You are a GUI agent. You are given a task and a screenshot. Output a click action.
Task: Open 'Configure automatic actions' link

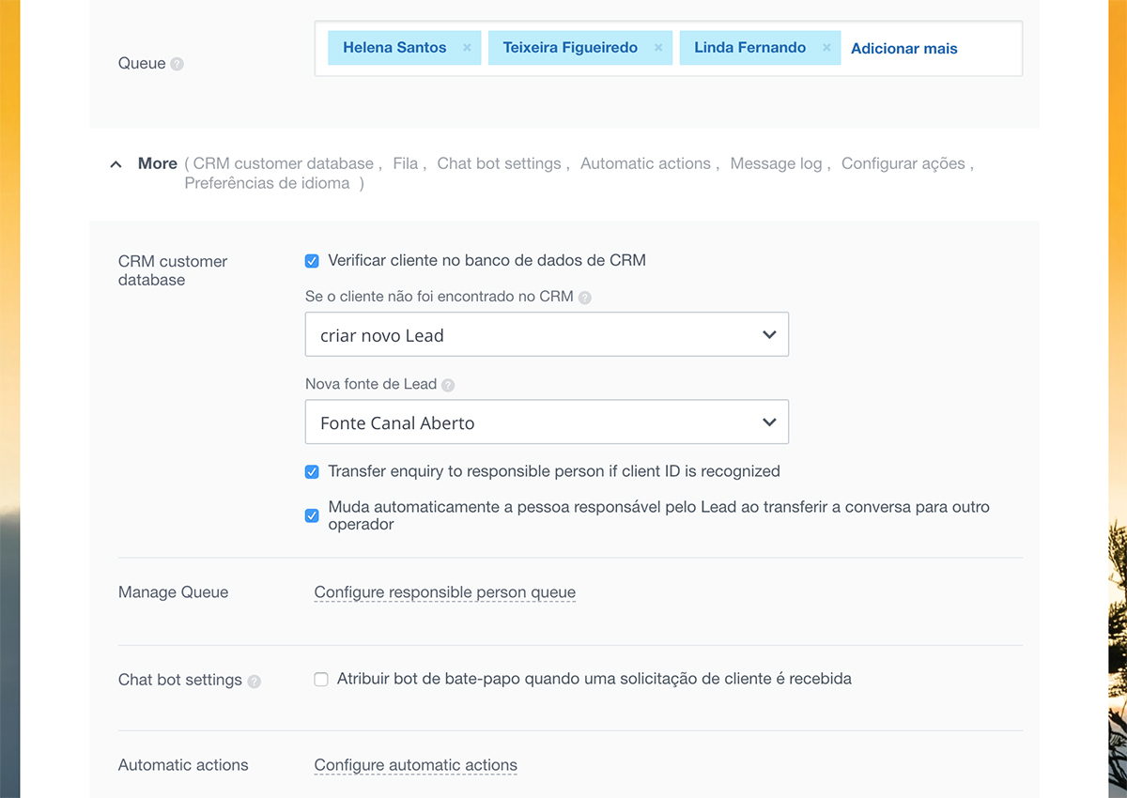coord(415,765)
